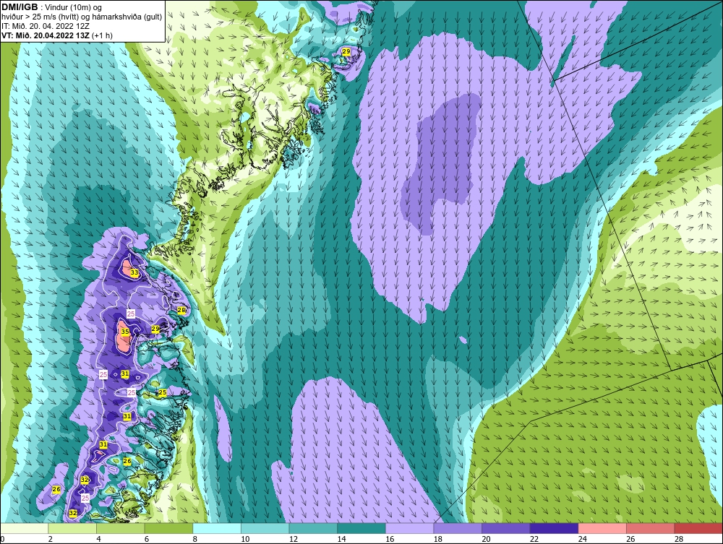Click the 'VT: Mið. 20.04.2022 13Z (+1 h)' line
Image resolution: width=723 pixels, height=544 pixels.
tap(56, 35)
